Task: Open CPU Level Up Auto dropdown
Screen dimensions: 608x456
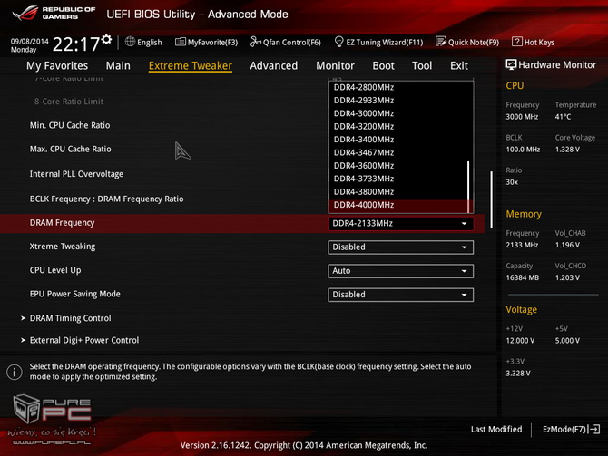Action: coord(400,271)
